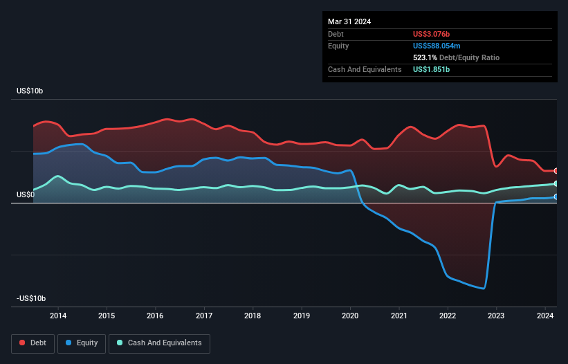Click the 2022 x-axis label
The width and height of the screenshot is (568, 364).
[448, 316]
